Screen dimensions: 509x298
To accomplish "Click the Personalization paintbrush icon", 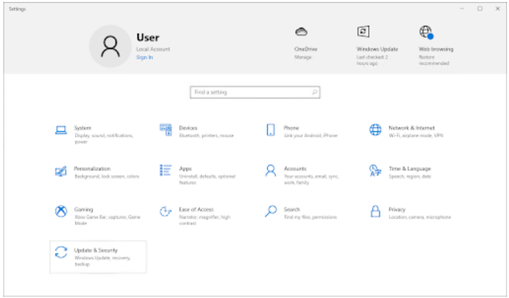I will [x=61, y=171].
